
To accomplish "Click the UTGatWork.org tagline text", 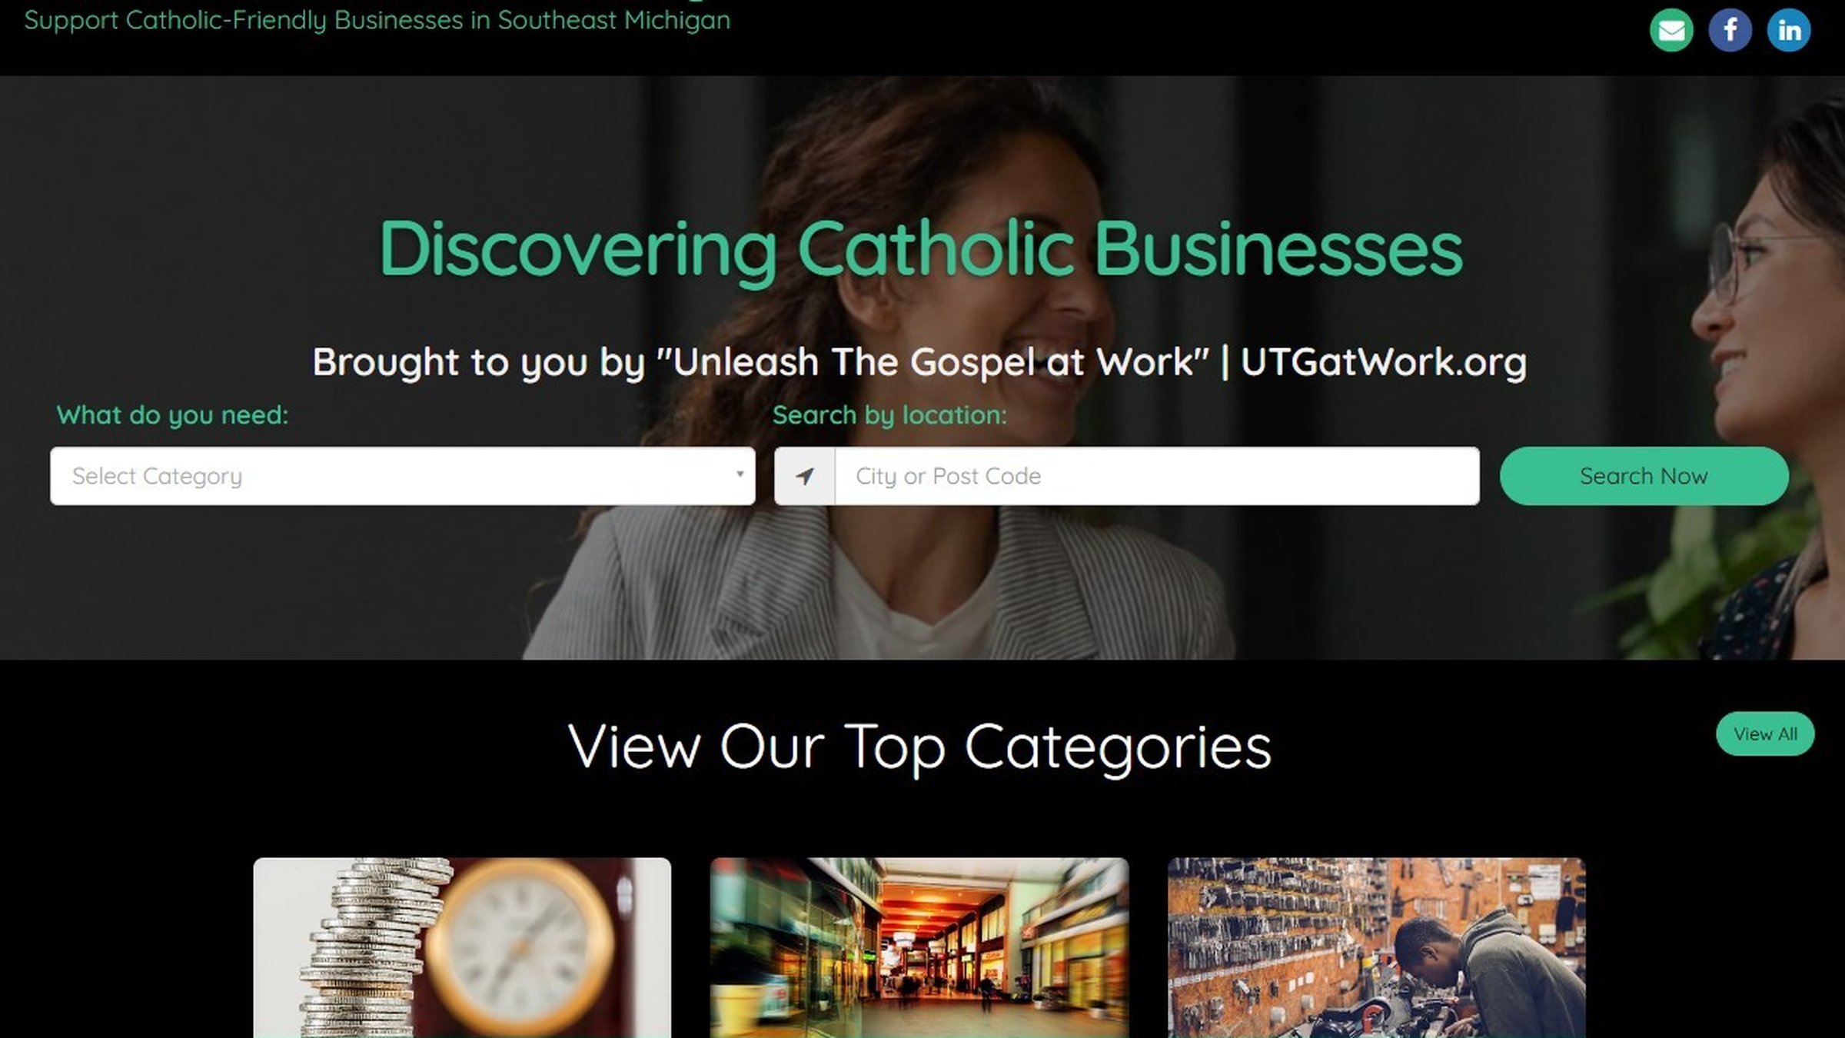I will [x=1382, y=361].
